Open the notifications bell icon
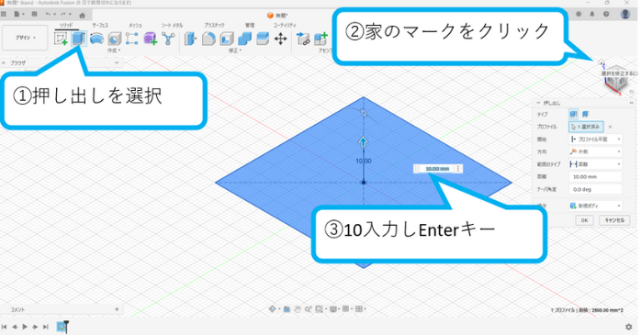 592,14
